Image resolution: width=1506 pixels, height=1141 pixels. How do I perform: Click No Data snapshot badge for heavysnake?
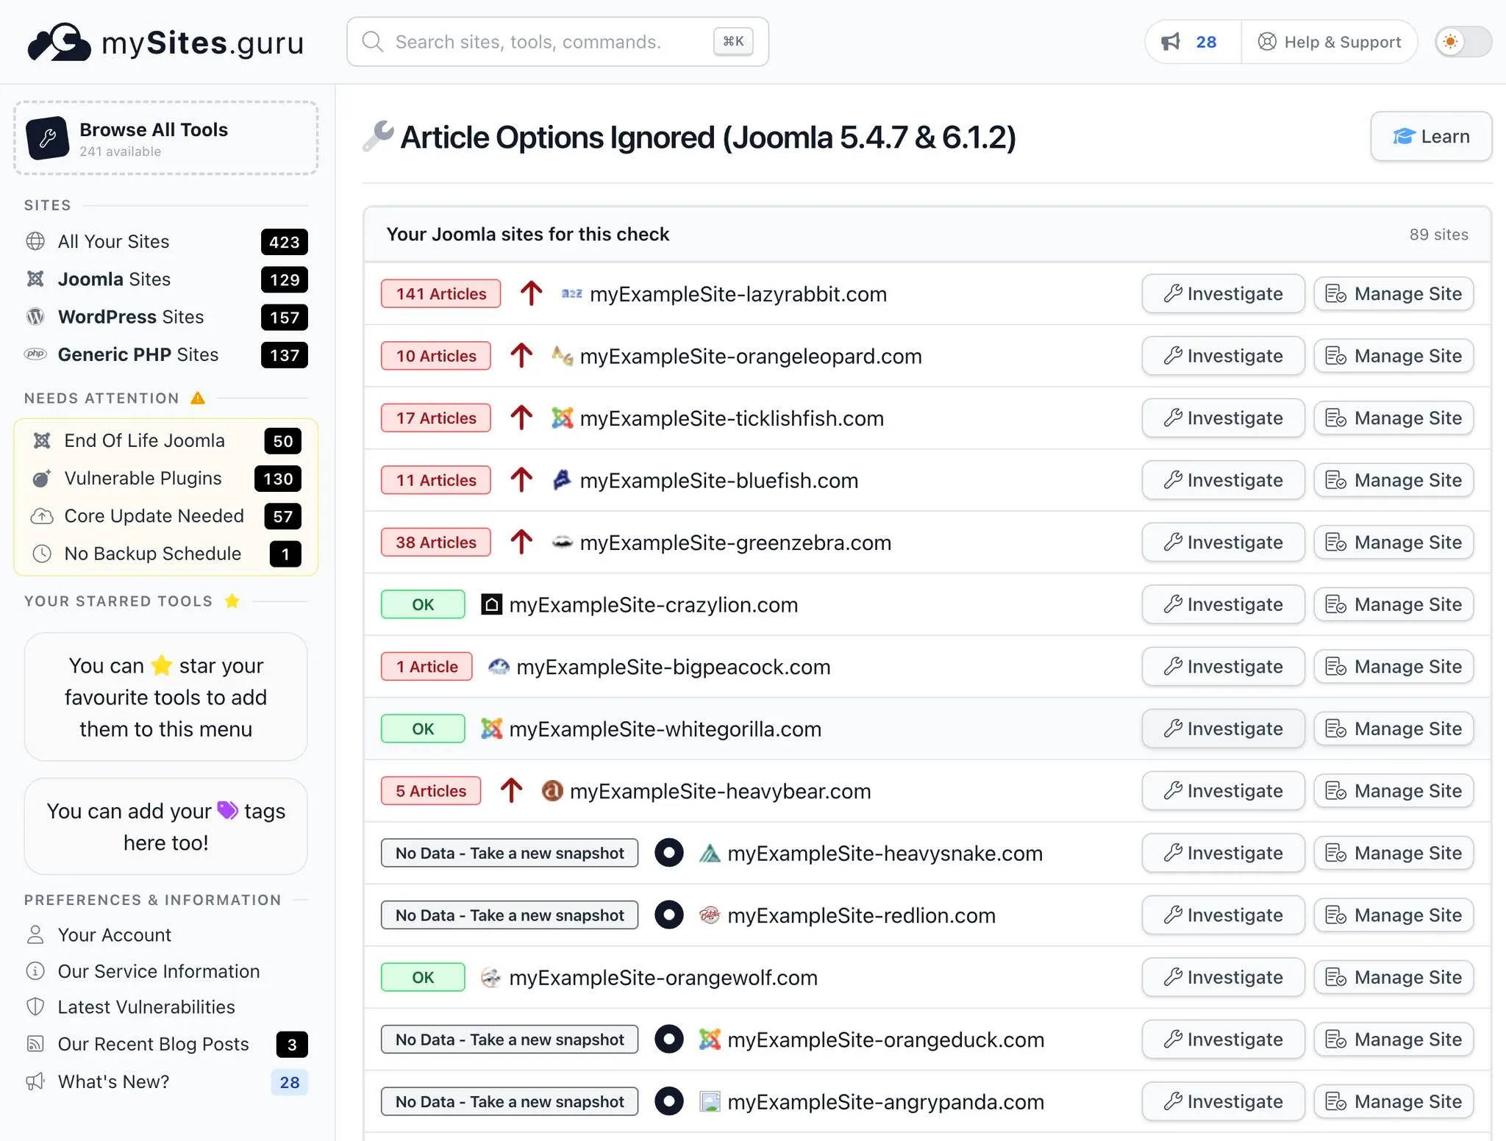(x=510, y=853)
